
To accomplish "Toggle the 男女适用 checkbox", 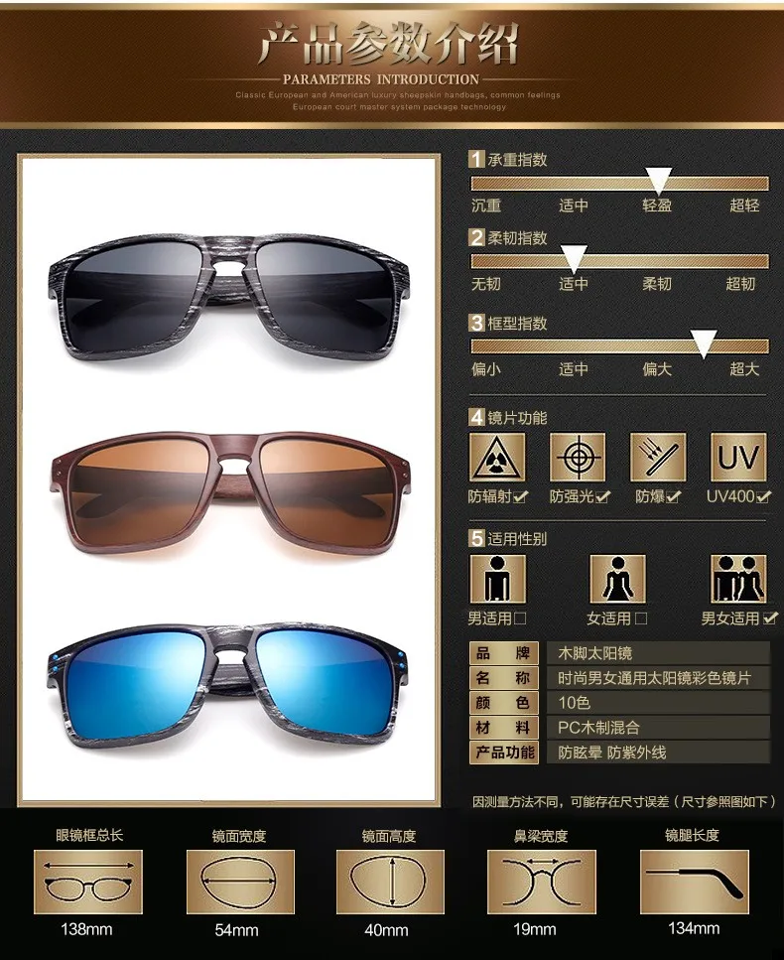I will [770, 617].
